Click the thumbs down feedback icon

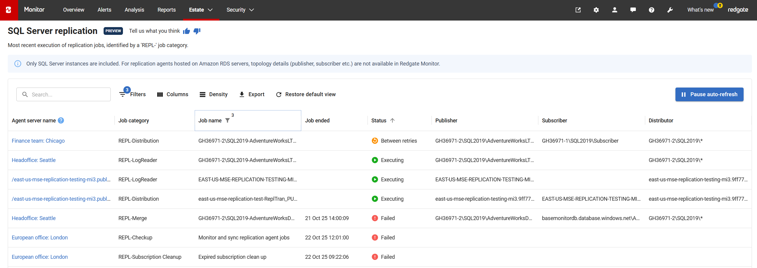[x=197, y=31]
